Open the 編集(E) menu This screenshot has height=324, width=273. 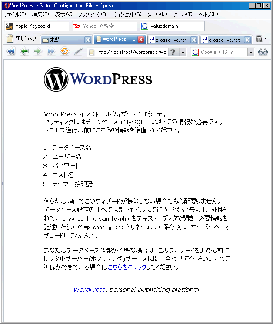[40, 14]
